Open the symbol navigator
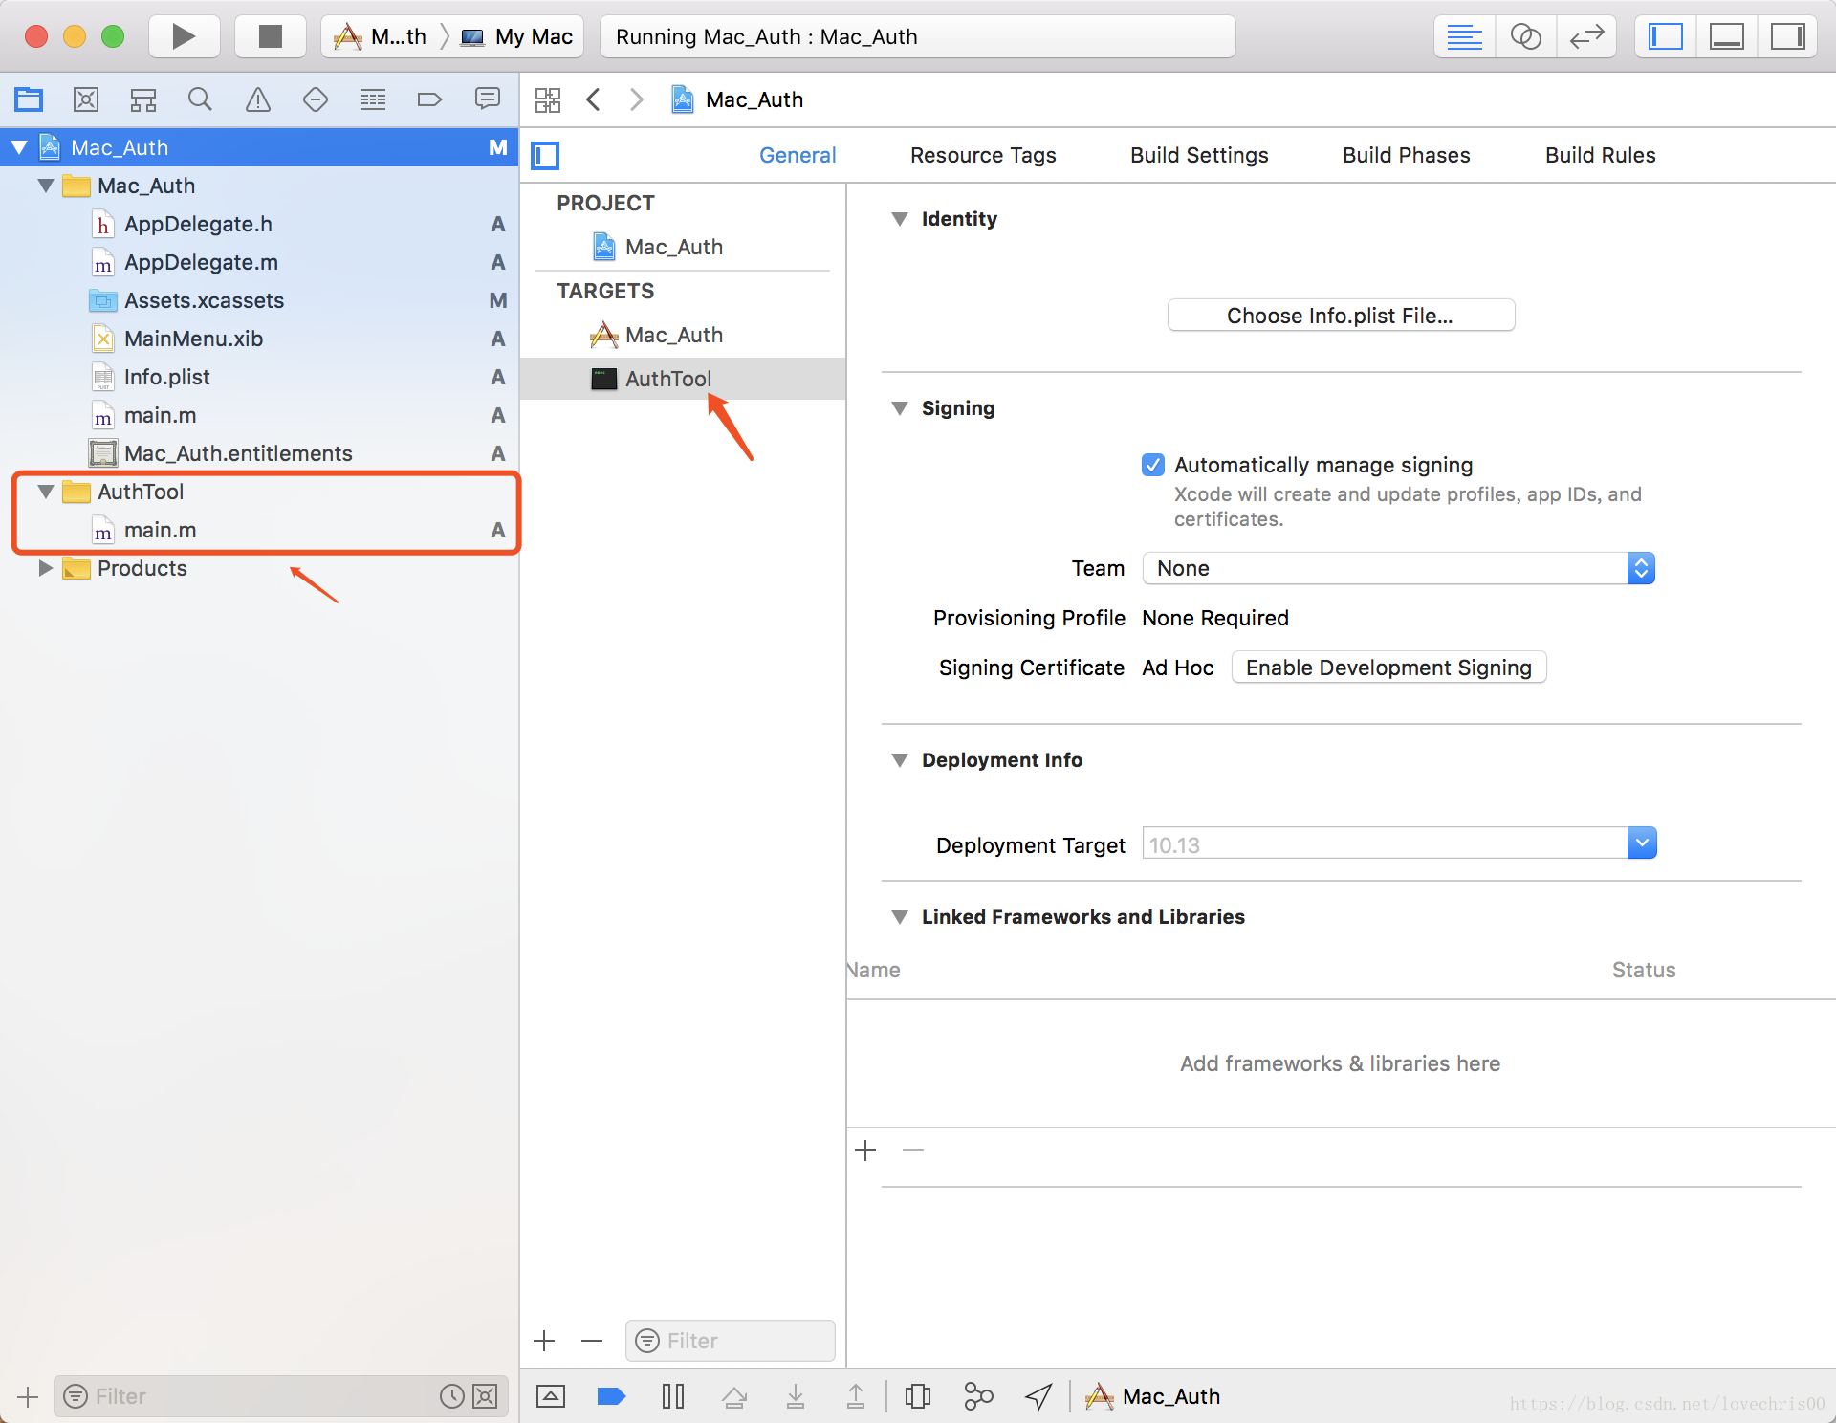The width and height of the screenshot is (1836, 1423). click(143, 99)
